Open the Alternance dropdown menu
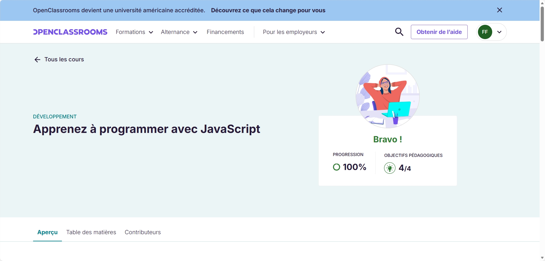This screenshot has width=545, height=261. 179,32
